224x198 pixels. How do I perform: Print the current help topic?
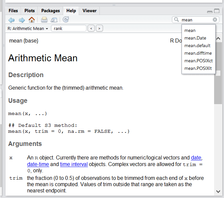pyautogui.click(x=44, y=20)
